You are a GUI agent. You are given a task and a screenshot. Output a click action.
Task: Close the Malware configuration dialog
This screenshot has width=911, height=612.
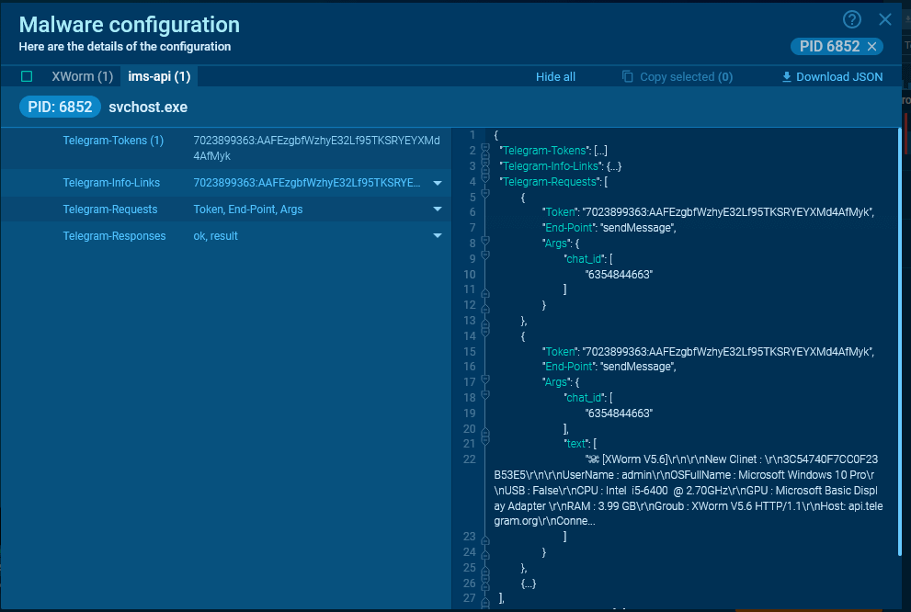click(x=885, y=19)
